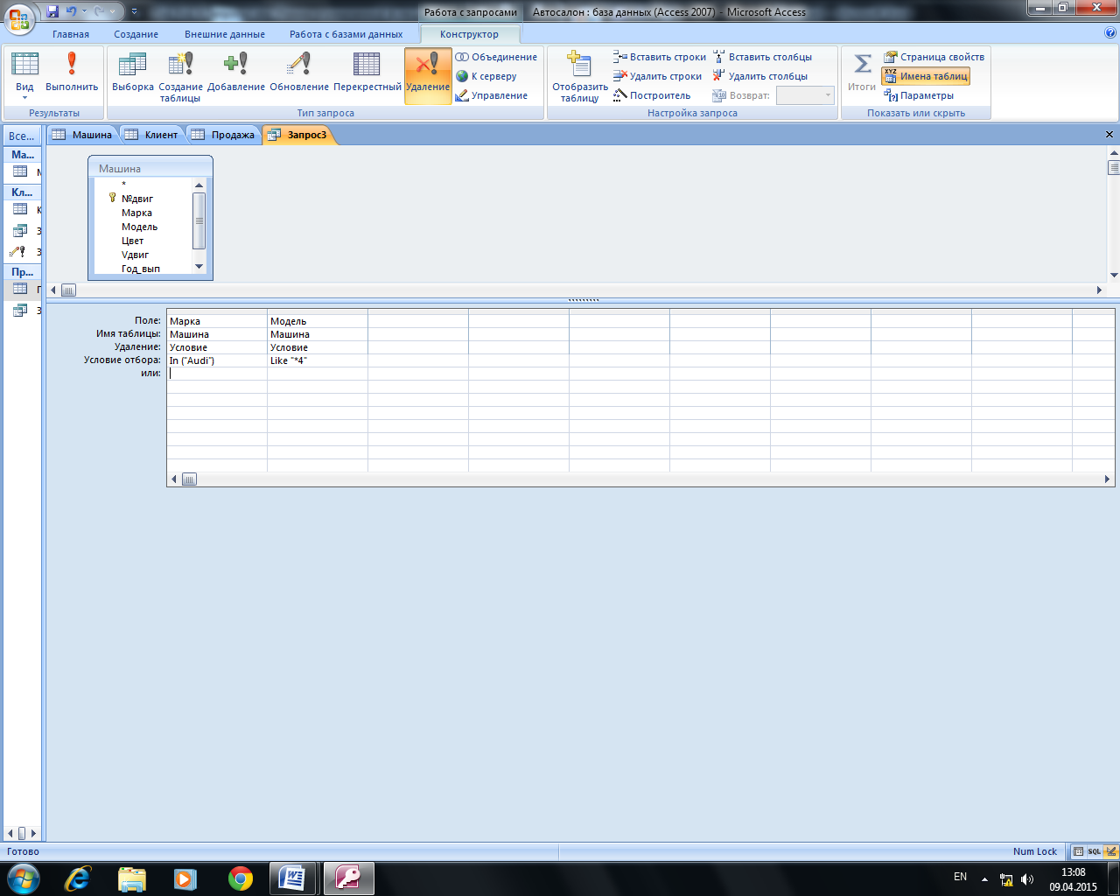Select the Марка field in Машина table
This screenshot has width=1120, height=896.
[x=136, y=213]
